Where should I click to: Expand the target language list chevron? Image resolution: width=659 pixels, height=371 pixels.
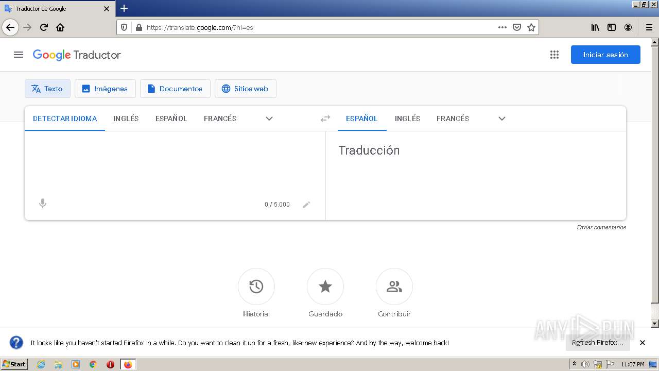502,119
